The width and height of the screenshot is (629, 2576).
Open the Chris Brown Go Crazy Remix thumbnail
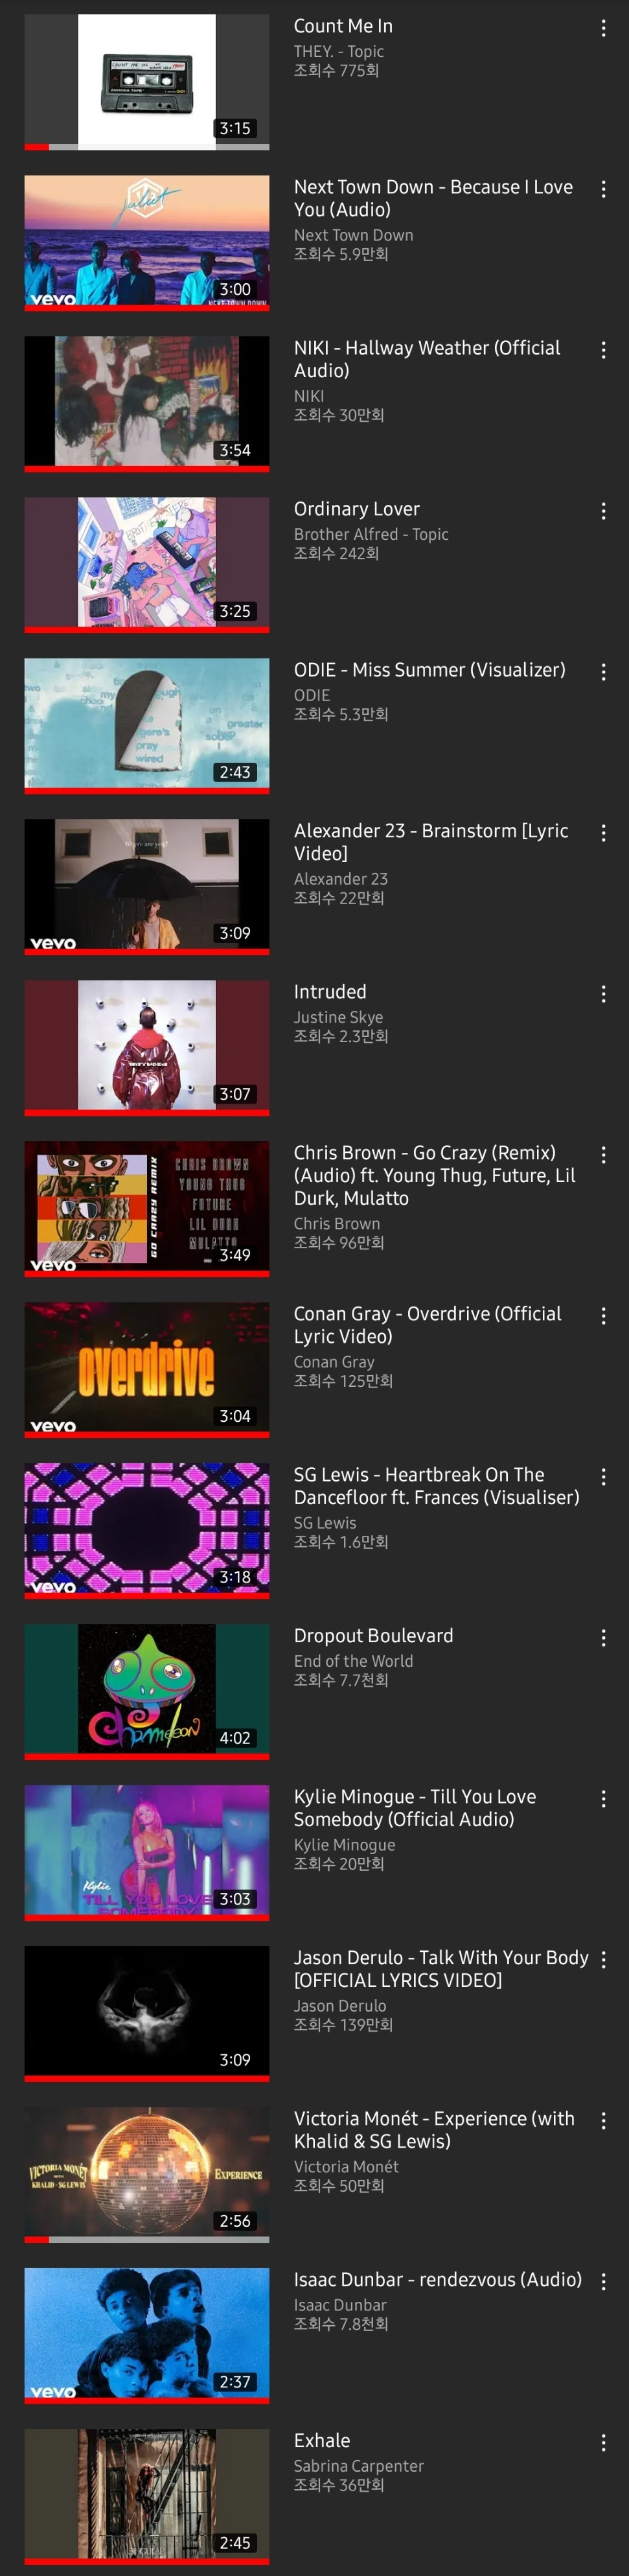tap(147, 1206)
